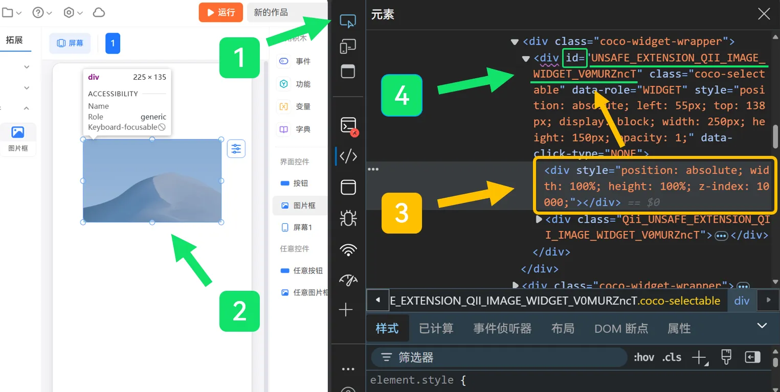The image size is (780, 392).
Task: Click the orange 运行 run button
Action: click(220, 12)
